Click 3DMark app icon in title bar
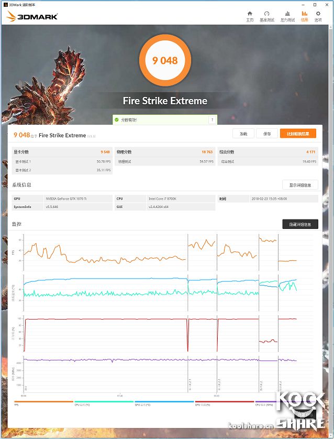This screenshot has height=439, width=334. [6, 5]
